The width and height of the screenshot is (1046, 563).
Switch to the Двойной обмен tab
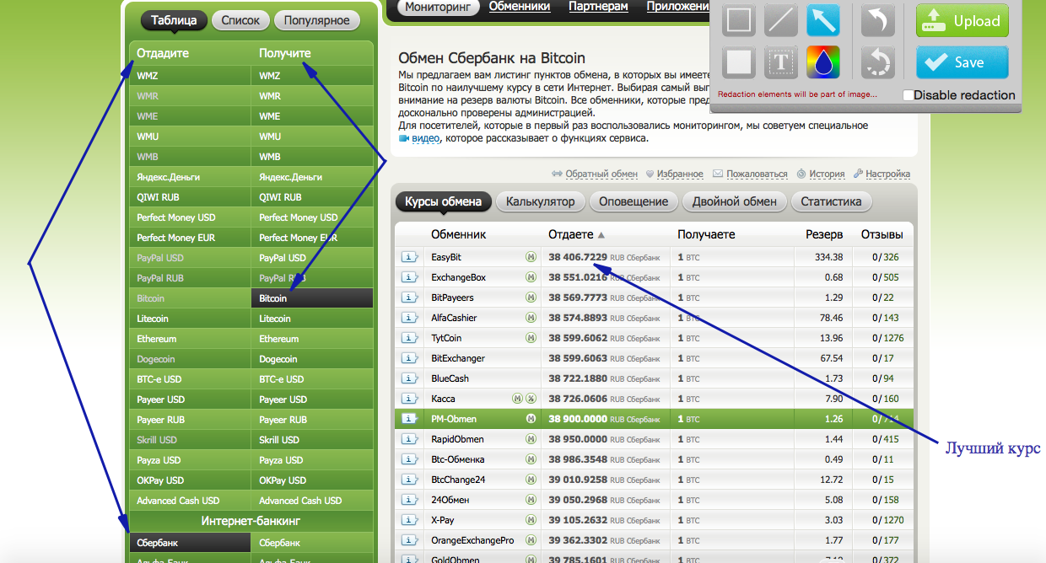tap(735, 201)
